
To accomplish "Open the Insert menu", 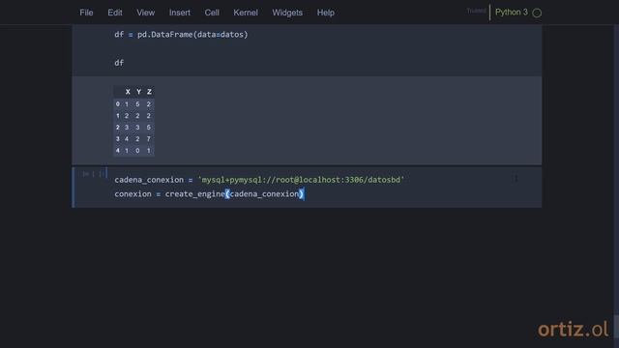I will point(180,13).
